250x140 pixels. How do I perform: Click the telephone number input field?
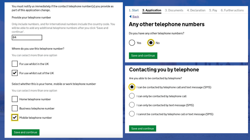(x=27, y=38)
